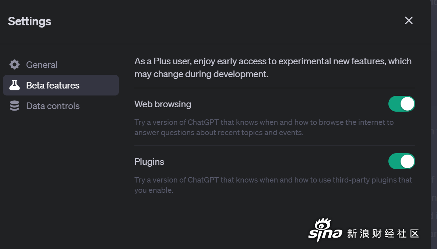437x249 pixels.
Task: Select the Beta features tab label
Action: (x=53, y=85)
